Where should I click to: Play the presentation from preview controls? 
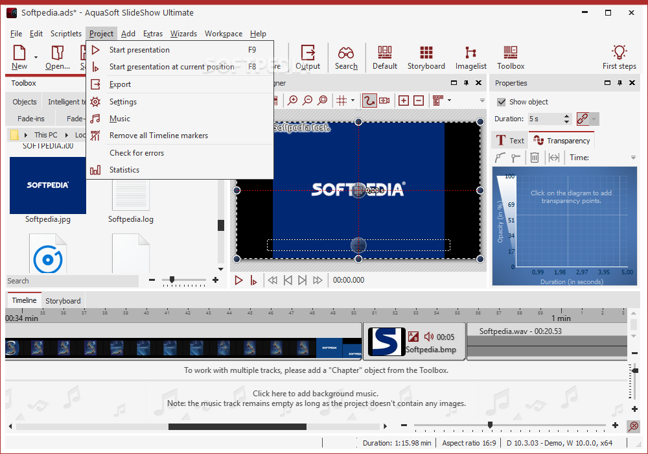pos(238,280)
